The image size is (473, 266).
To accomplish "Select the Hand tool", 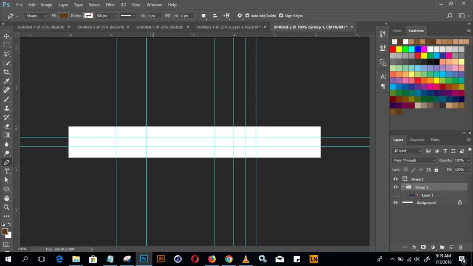I will [6, 198].
